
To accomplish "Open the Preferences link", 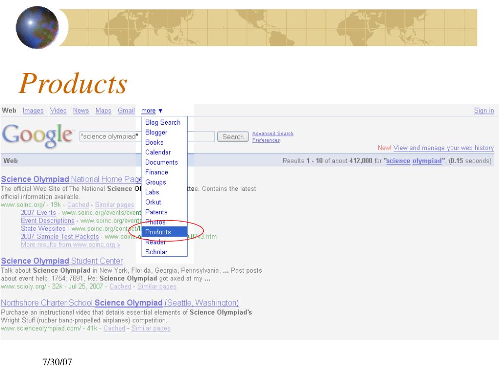I will [x=266, y=140].
